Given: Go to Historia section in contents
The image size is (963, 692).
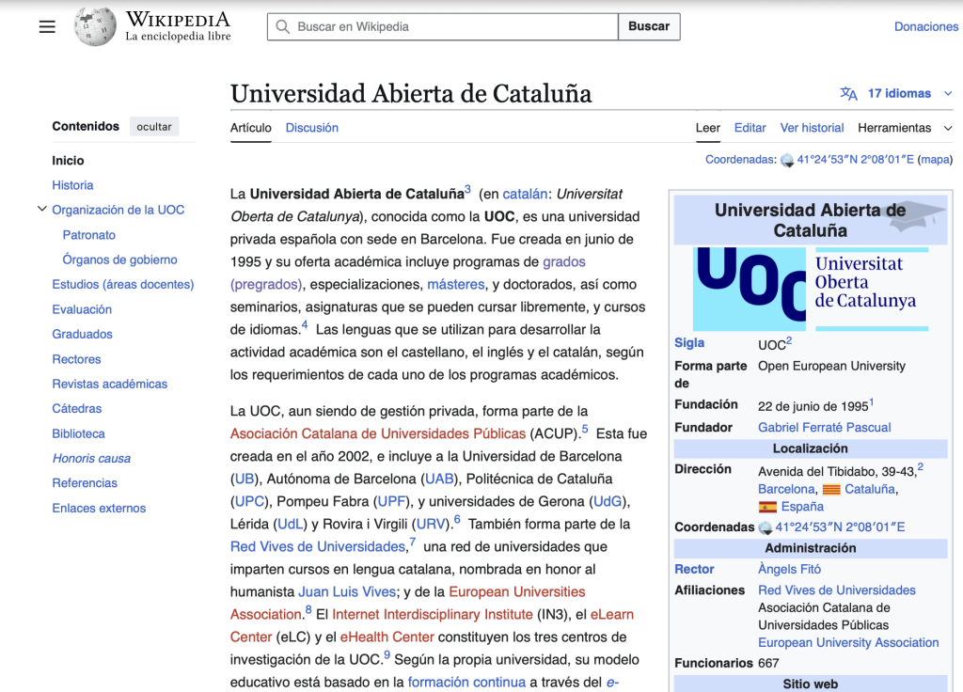Looking at the screenshot, I should pos(72,185).
